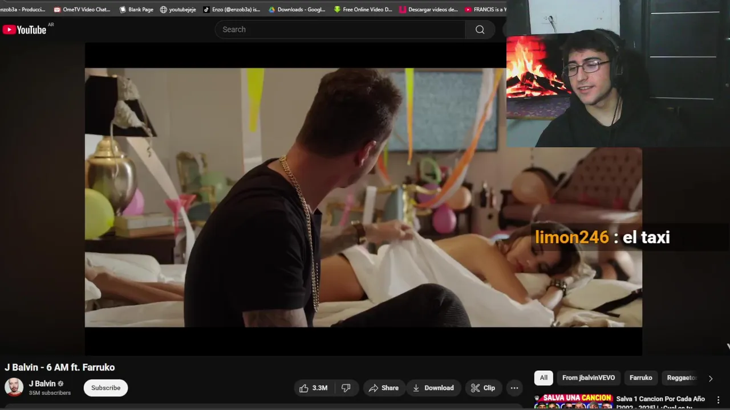Open the Descargar videos bookmark

click(x=429, y=10)
